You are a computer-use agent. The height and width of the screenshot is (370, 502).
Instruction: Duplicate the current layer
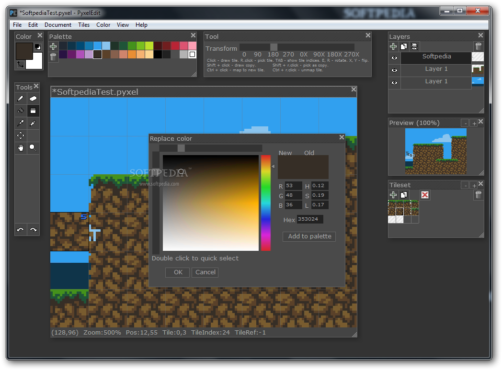coord(404,46)
